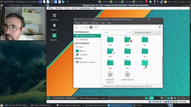Open the Fichier menu in file manager
Image resolution: width=191 pixels, height=107 pixels.
tap(77, 23)
